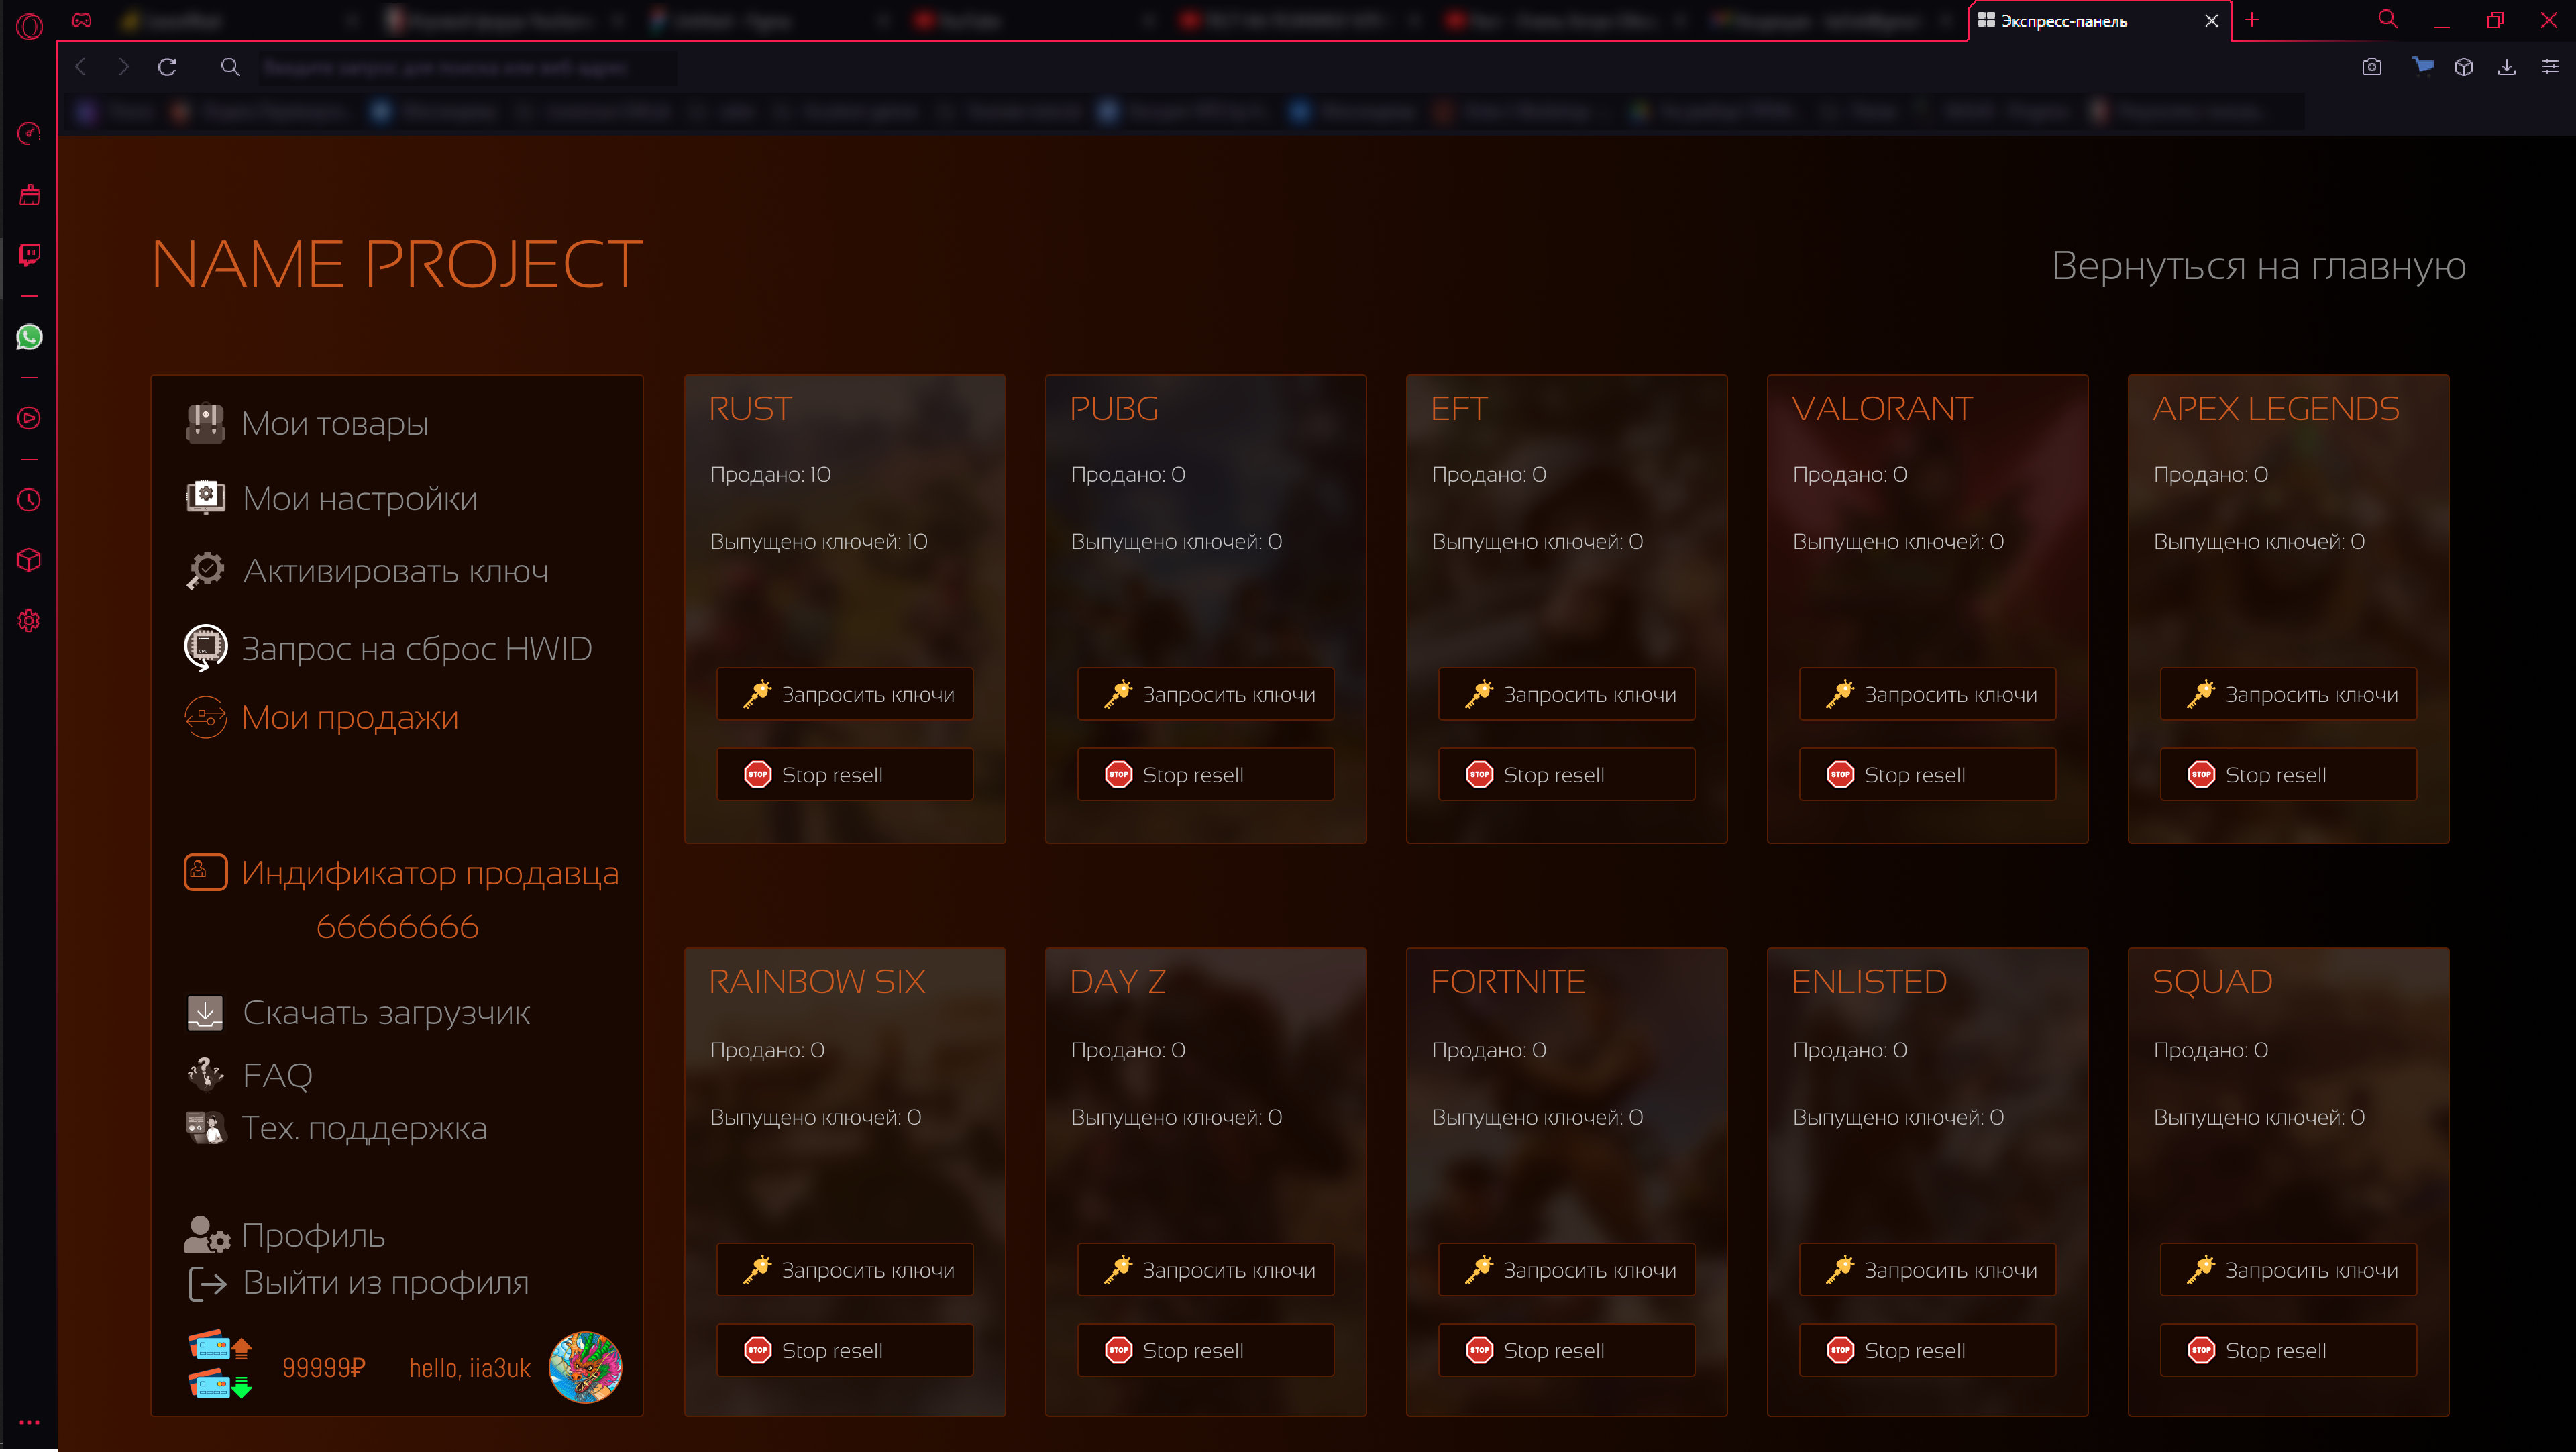Click RUST Продано: 10 text
The image size is (2576, 1452).
[x=770, y=474]
